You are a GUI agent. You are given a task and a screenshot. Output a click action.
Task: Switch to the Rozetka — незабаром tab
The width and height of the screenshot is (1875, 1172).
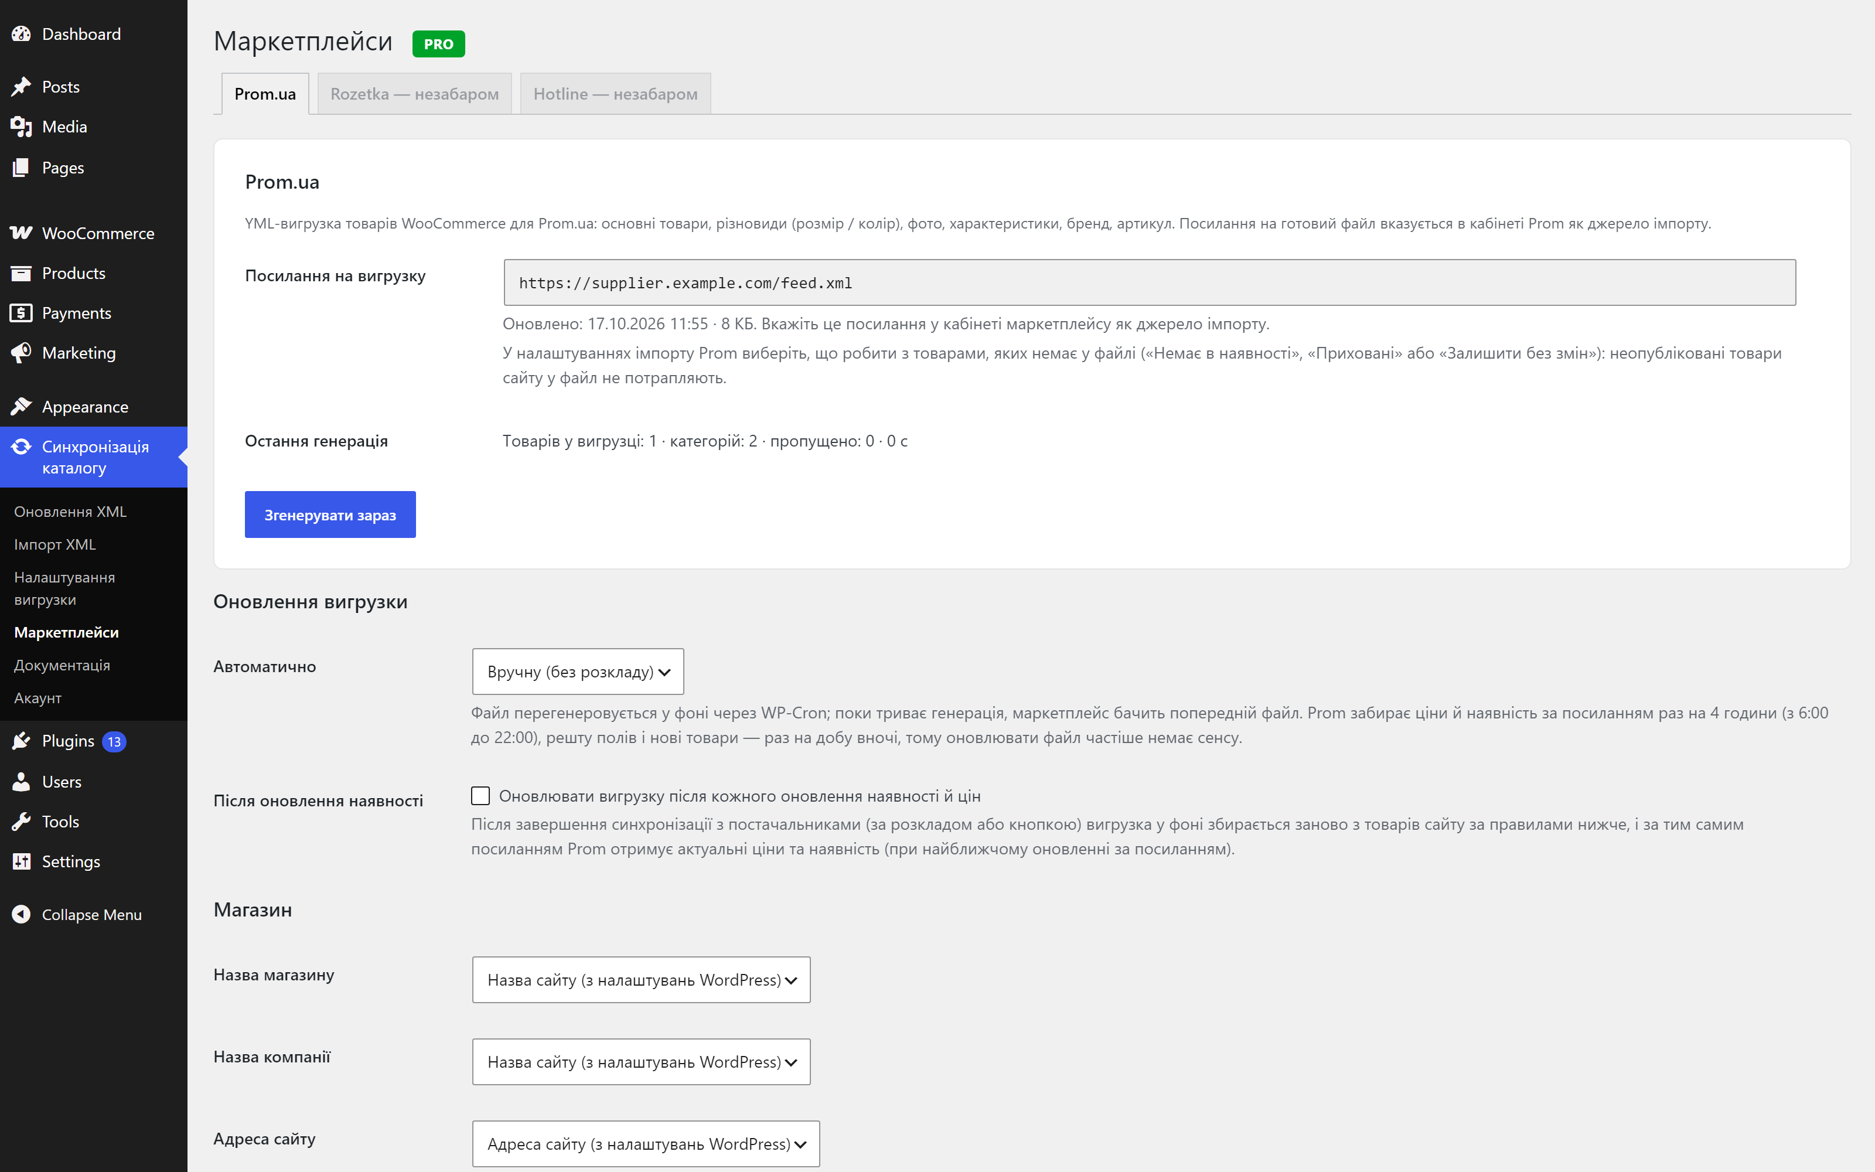coord(414,94)
